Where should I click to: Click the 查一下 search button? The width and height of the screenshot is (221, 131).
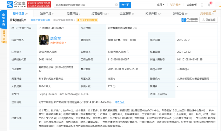click(125, 5)
